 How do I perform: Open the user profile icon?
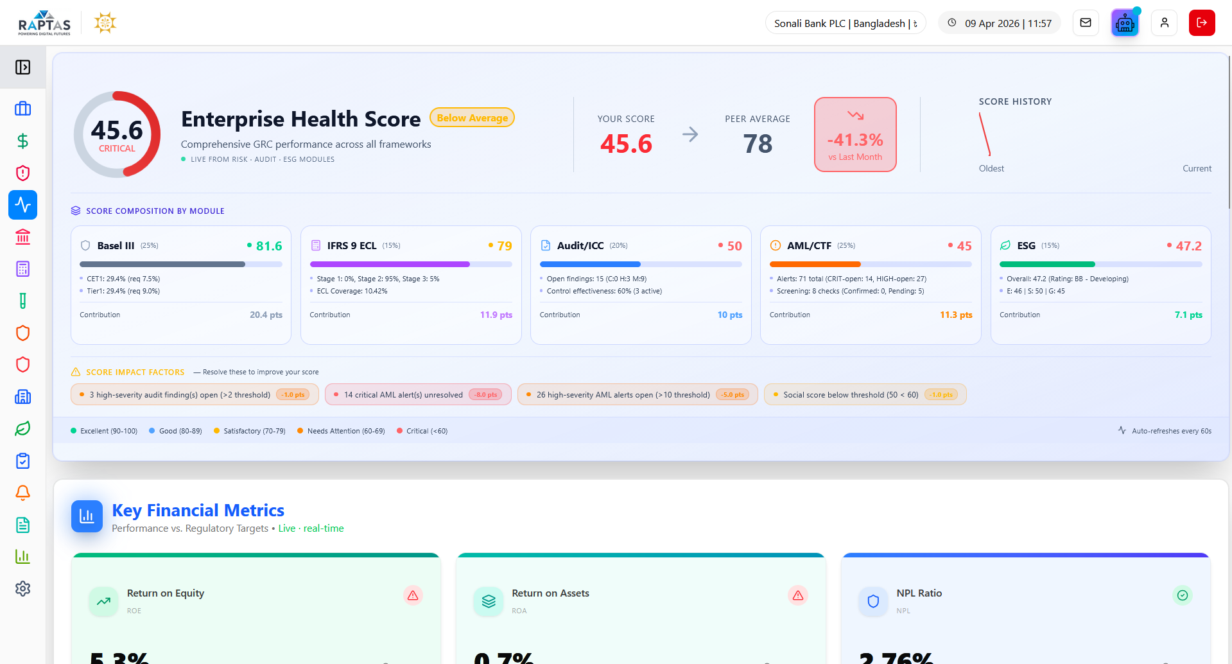click(x=1164, y=23)
